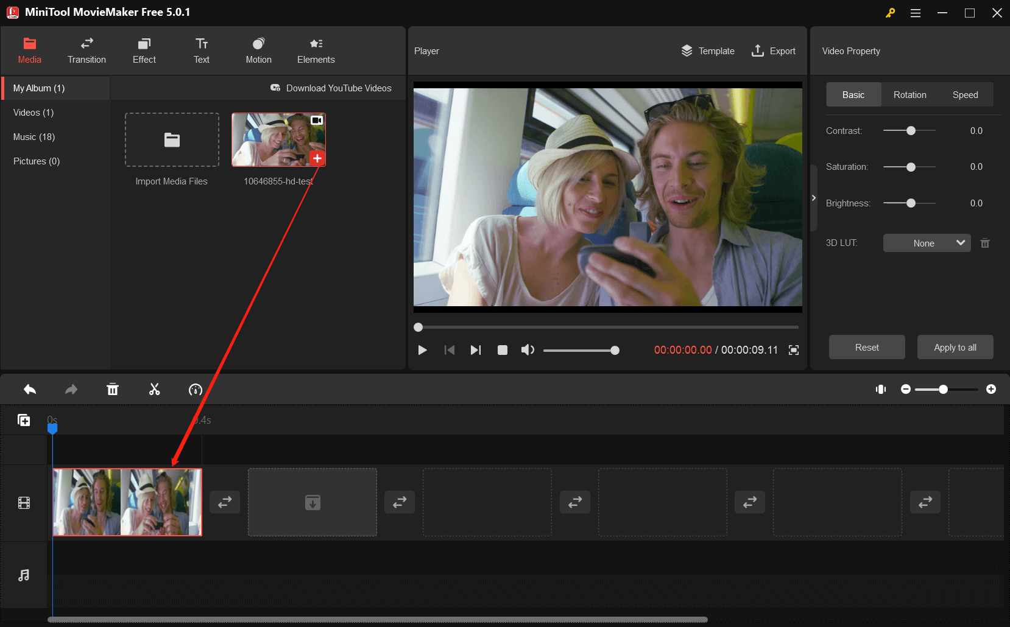Image resolution: width=1010 pixels, height=627 pixels.
Task: Open the upgrade key icon
Action: 890,13
